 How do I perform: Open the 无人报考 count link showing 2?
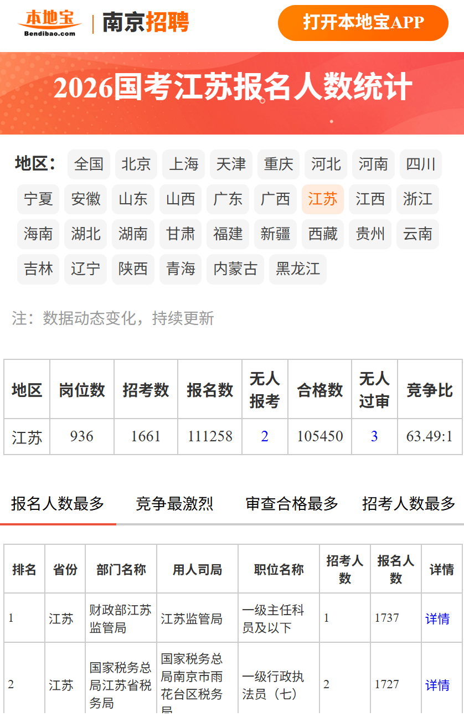click(x=265, y=437)
